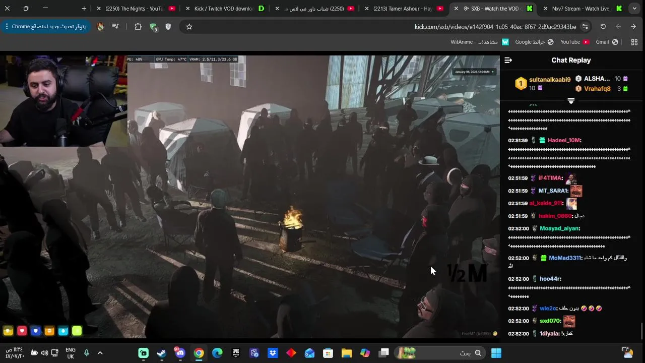Open Microsoft Edge from taskbar
The image size is (645, 363).
(x=217, y=353)
